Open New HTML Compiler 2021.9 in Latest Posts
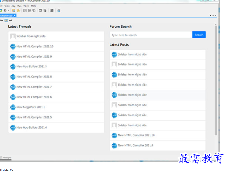 158,146
